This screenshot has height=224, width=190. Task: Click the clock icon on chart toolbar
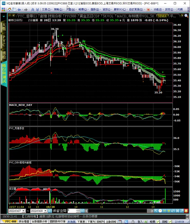[x=160, y=211]
